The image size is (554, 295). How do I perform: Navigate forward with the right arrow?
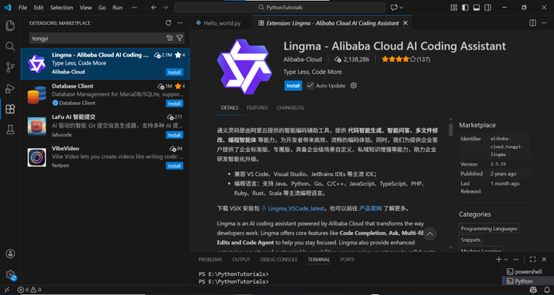165,8
